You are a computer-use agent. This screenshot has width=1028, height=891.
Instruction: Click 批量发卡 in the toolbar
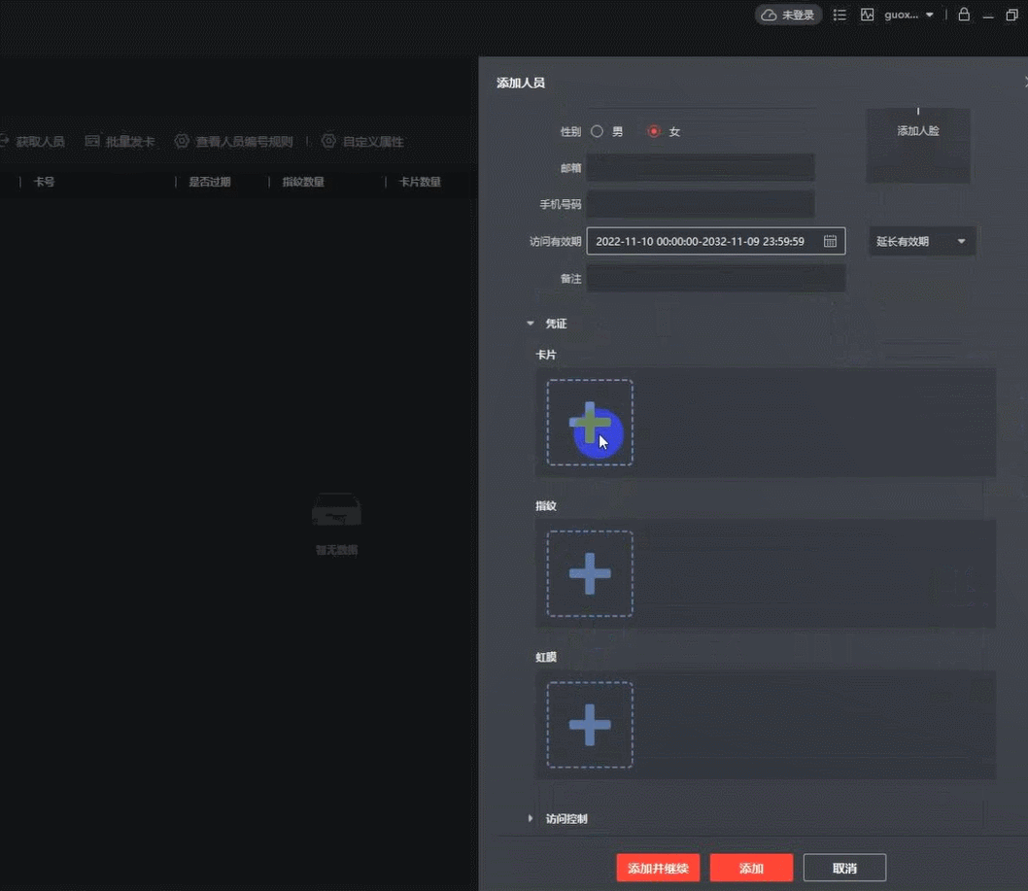click(120, 141)
